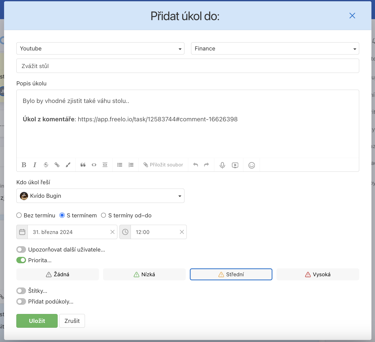
Task: Open the Youtube project dropdown
Action: (x=100, y=48)
